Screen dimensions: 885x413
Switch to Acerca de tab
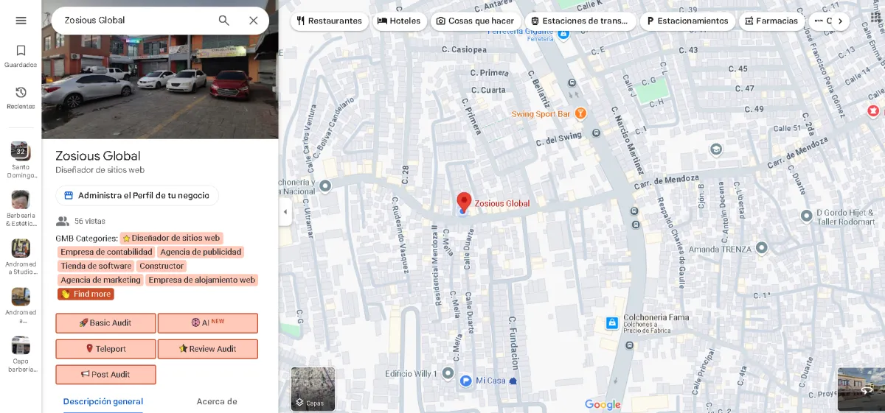[217, 402]
